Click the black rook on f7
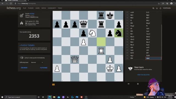This screenshot has width=176, height=99. pyautogui.click(x=101, y=24)
